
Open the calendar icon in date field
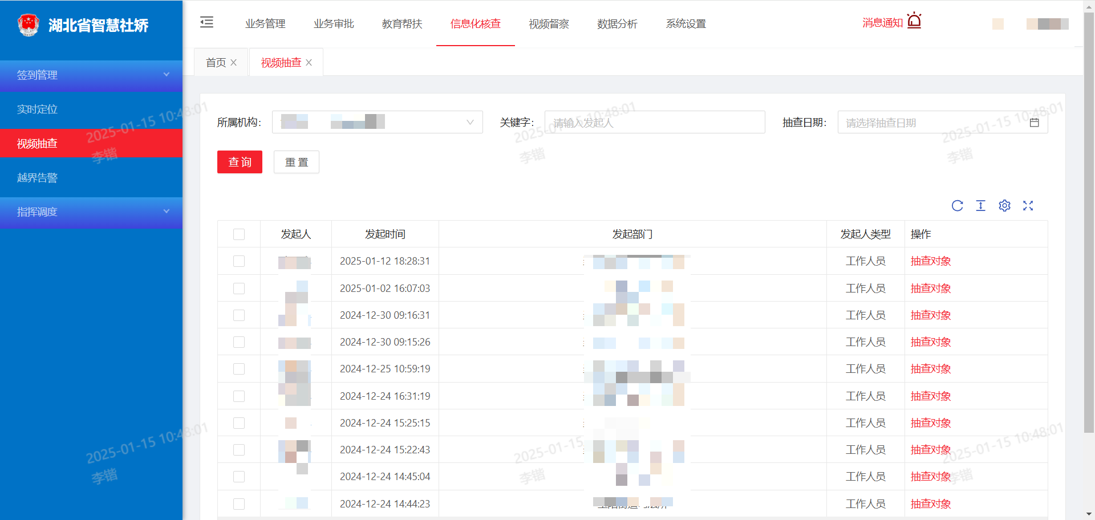(x=1034, y=123)
